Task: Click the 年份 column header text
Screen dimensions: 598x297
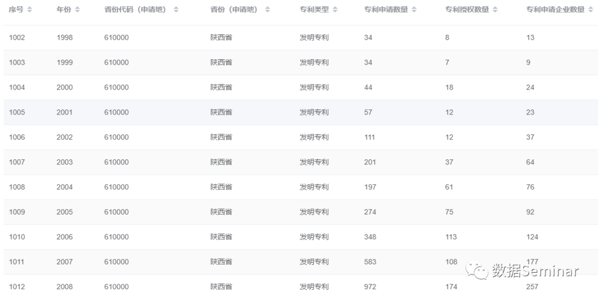Action: point(64,10)
